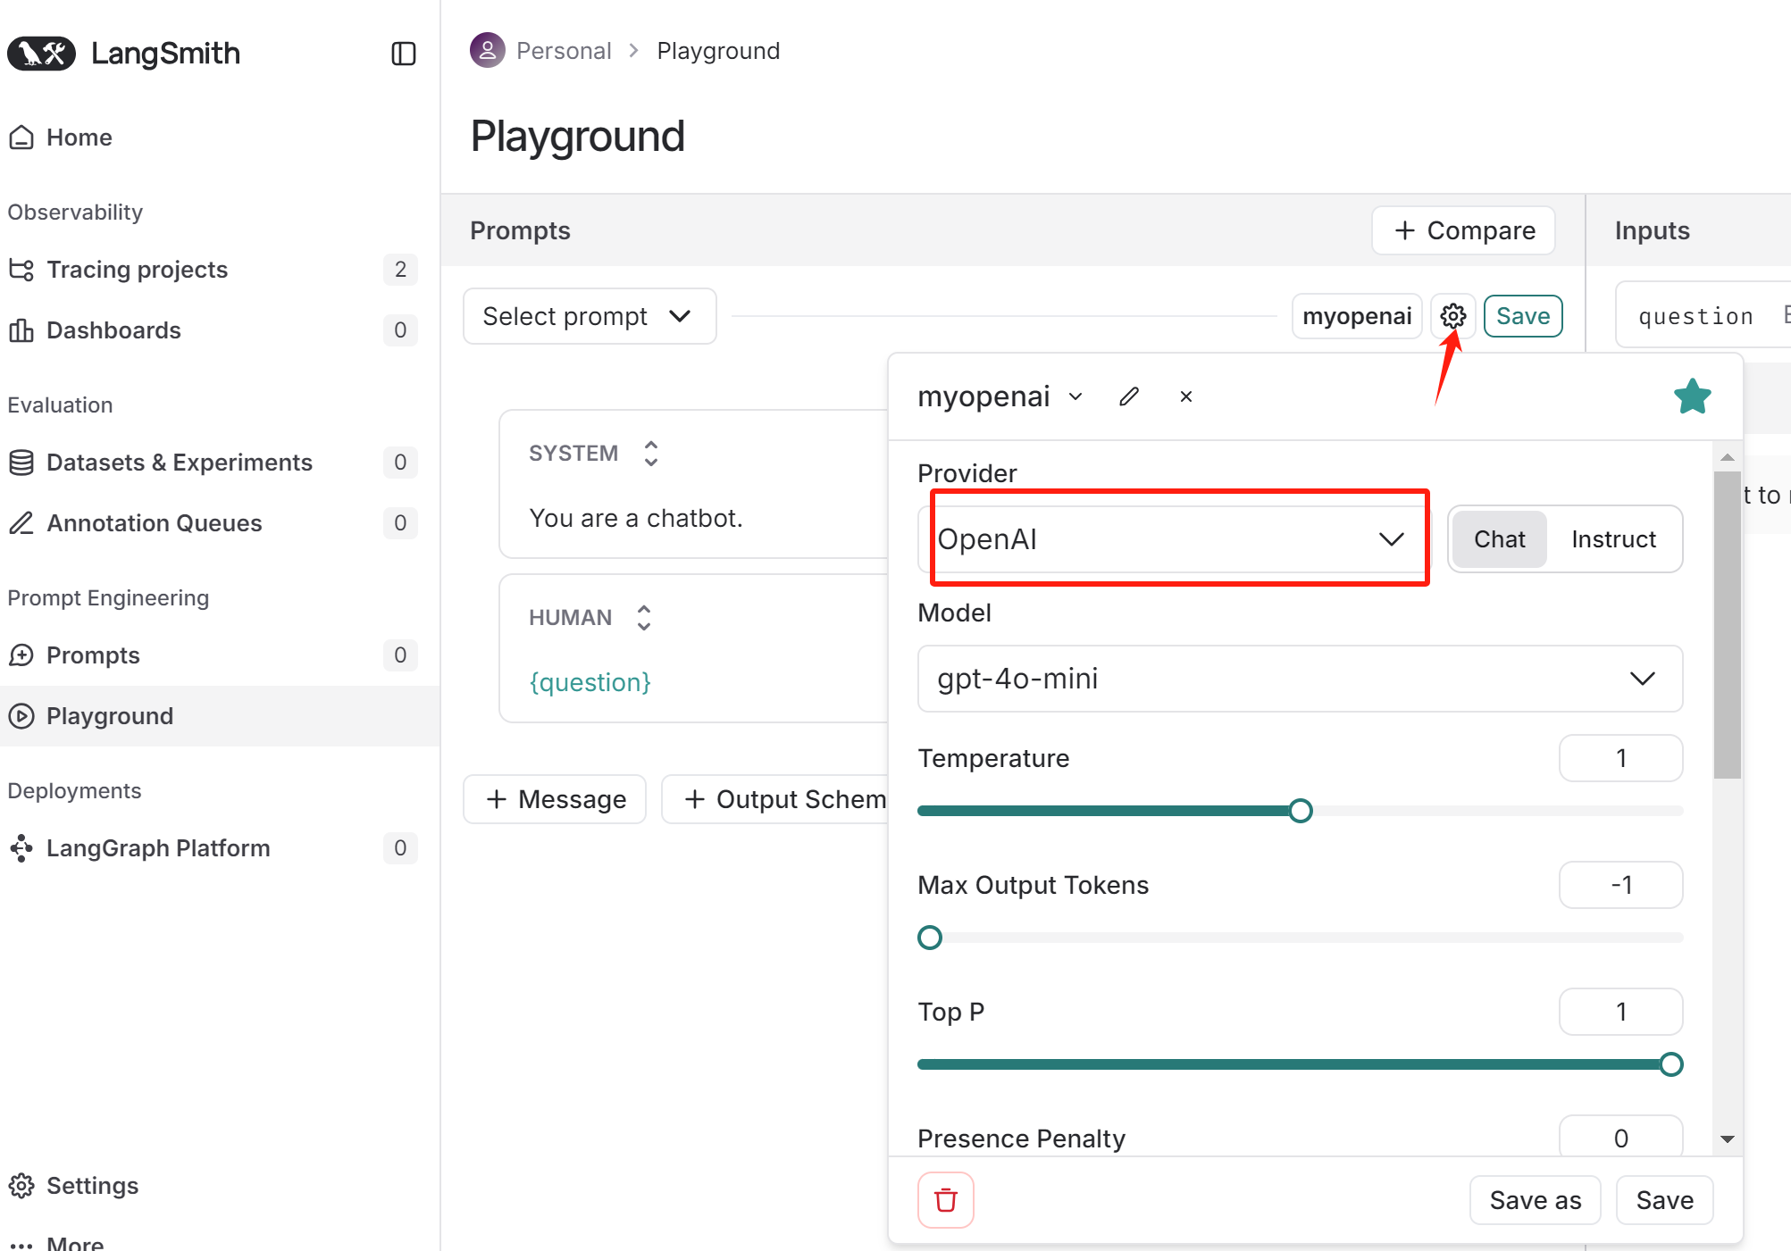1791x1251 pixels.
Task: Click Personal in the breadcrumb
Action: click(x=564, y=51)
